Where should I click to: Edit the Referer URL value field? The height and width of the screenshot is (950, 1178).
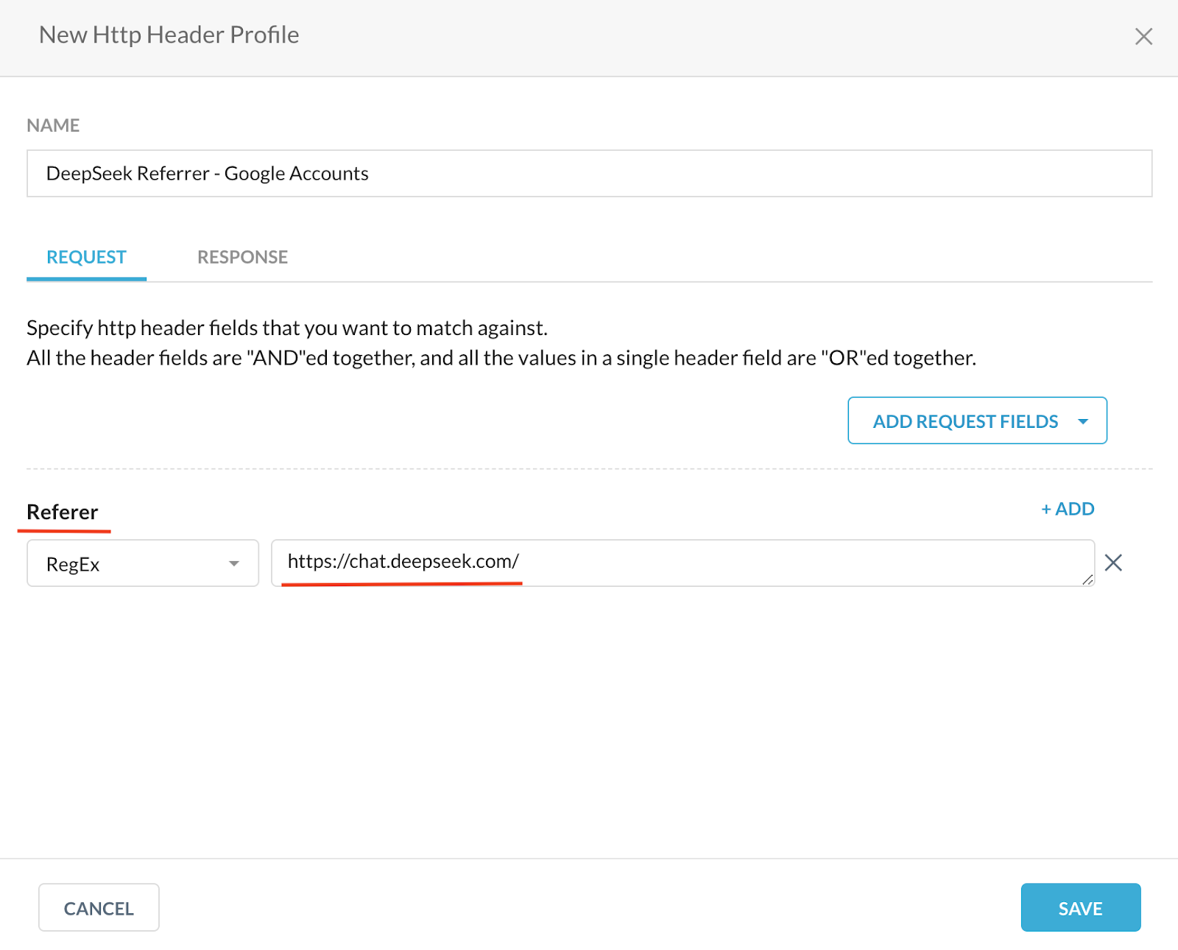tap(683, 563)
